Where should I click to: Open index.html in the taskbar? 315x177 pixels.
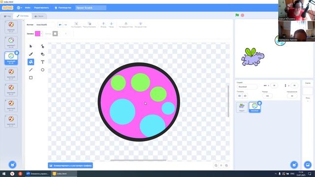(x=64, y=174)
